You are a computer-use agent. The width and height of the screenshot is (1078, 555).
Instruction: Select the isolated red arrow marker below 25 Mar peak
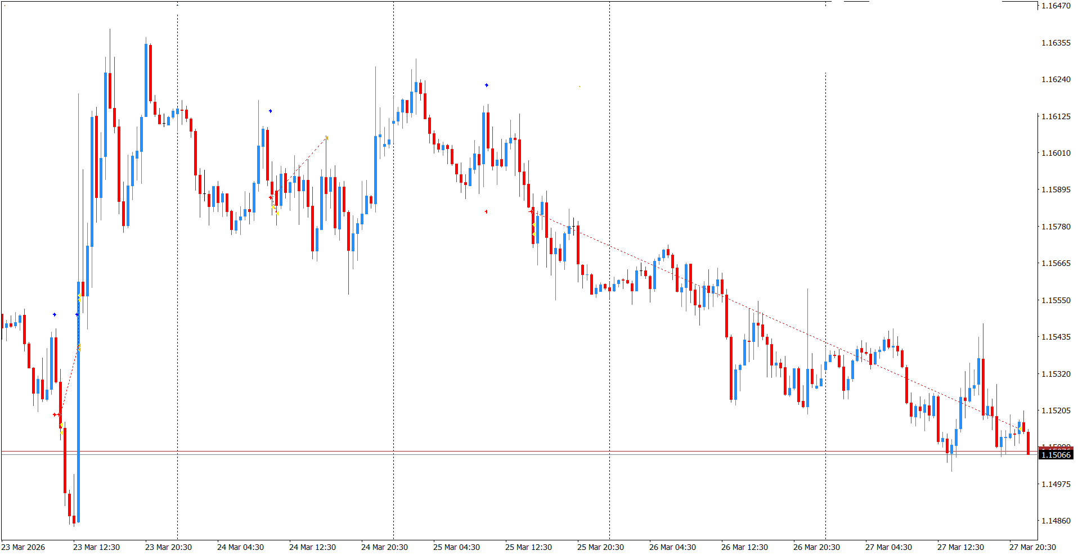pyautogui.click(x=487, y=212)
